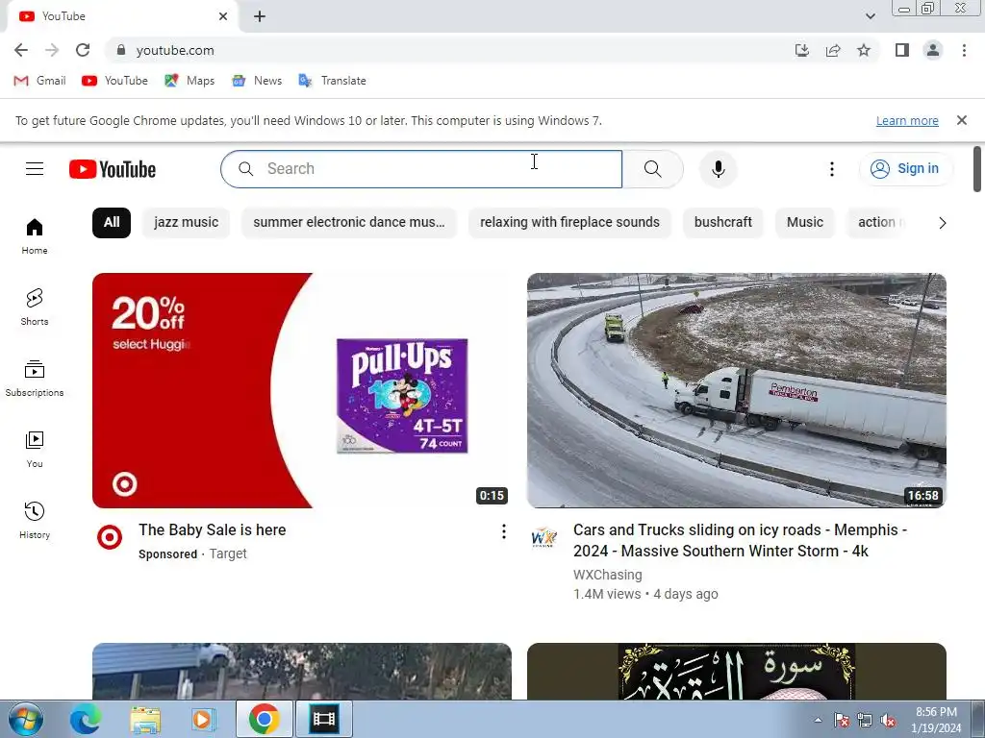Select the bushcraft chip
Viewport: 985px width, 738px height.
point(723,222)
